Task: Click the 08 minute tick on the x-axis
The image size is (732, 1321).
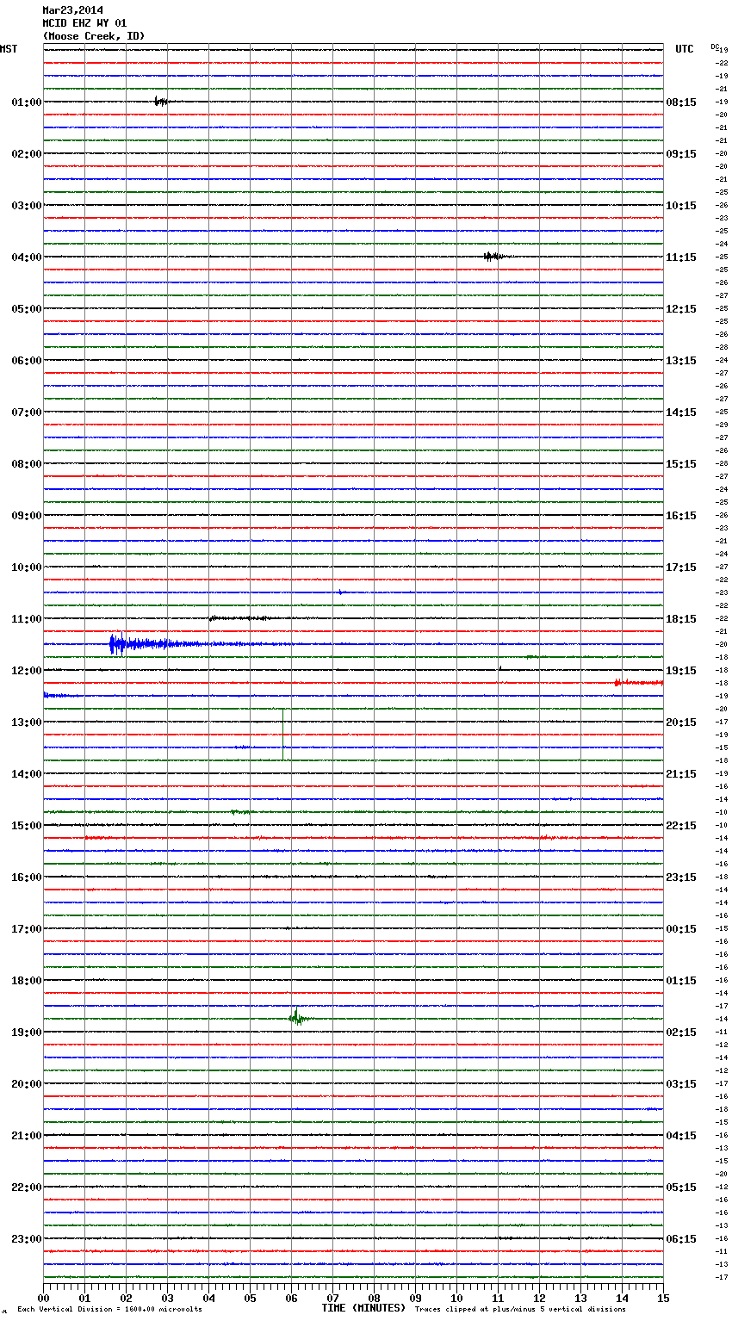Action: pos(374,1299)
